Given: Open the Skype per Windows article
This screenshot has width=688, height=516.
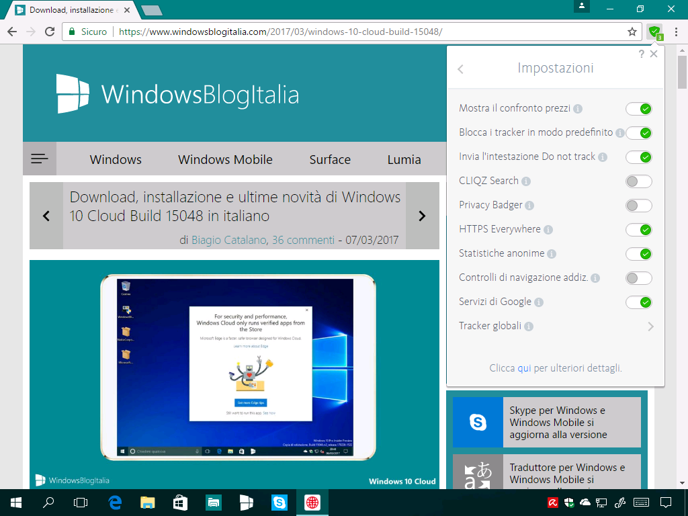Looking at the screenshot, I should (547, 422).
